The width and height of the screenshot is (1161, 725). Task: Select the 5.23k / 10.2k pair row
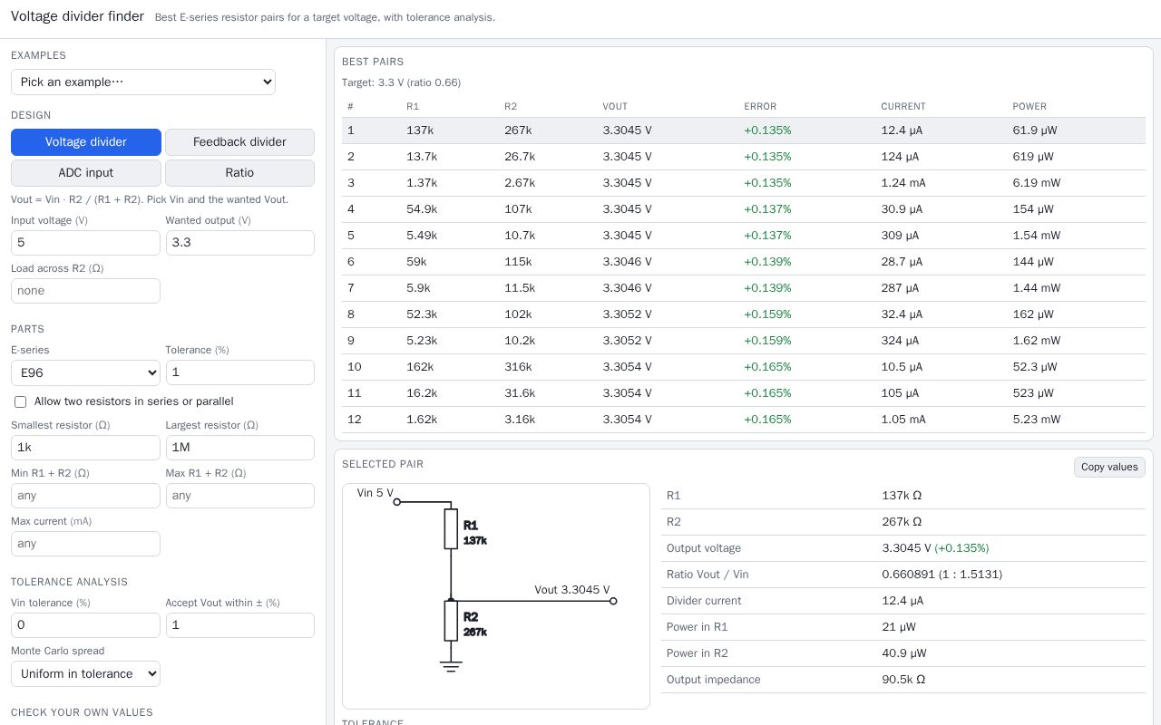coord(744,341)
